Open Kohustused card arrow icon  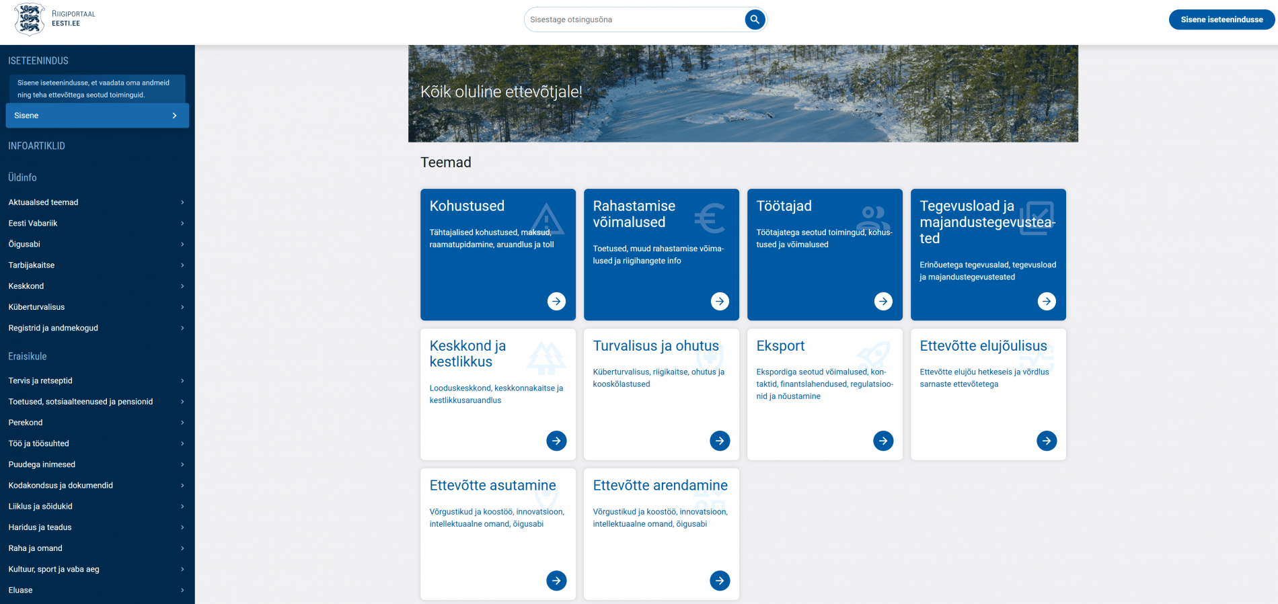(x=556, y=301)
